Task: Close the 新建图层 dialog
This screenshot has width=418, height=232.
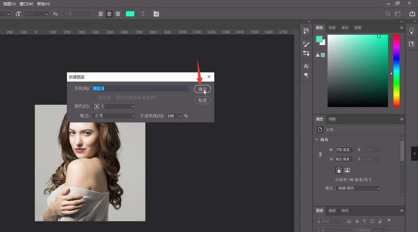Action: coord(209,77)
